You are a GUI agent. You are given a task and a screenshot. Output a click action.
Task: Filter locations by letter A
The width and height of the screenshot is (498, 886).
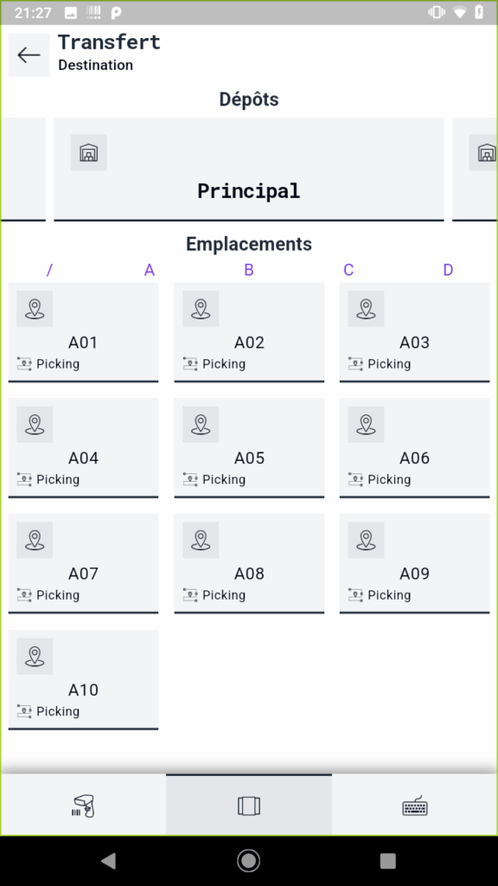click(x=149, y=270)
